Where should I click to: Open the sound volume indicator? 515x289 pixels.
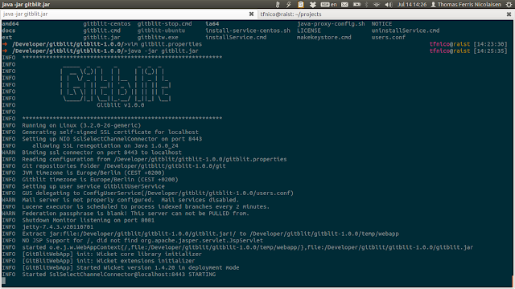389,4
